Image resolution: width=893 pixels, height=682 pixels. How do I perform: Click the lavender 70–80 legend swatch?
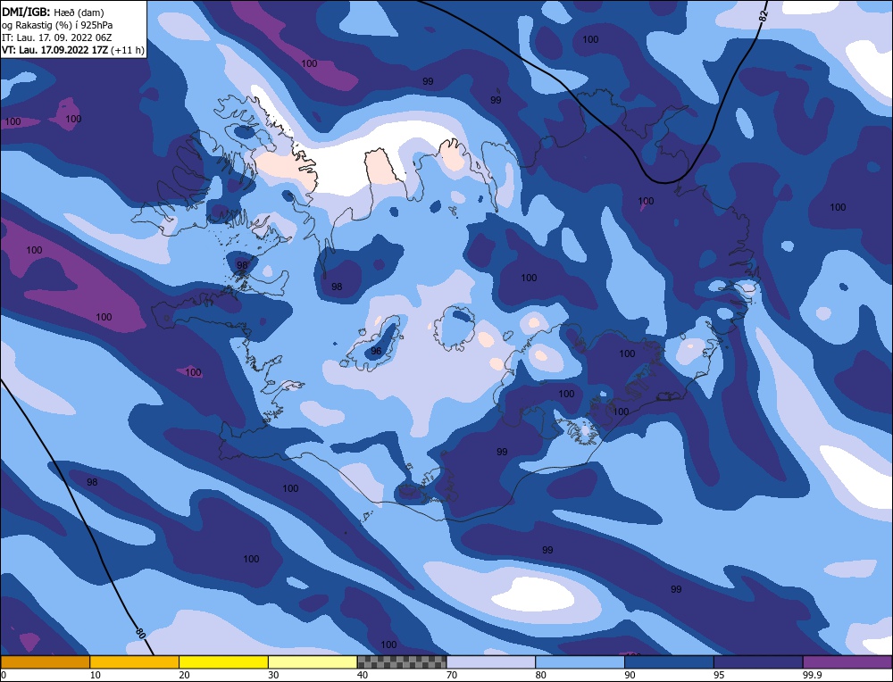(x=491, y=662)
